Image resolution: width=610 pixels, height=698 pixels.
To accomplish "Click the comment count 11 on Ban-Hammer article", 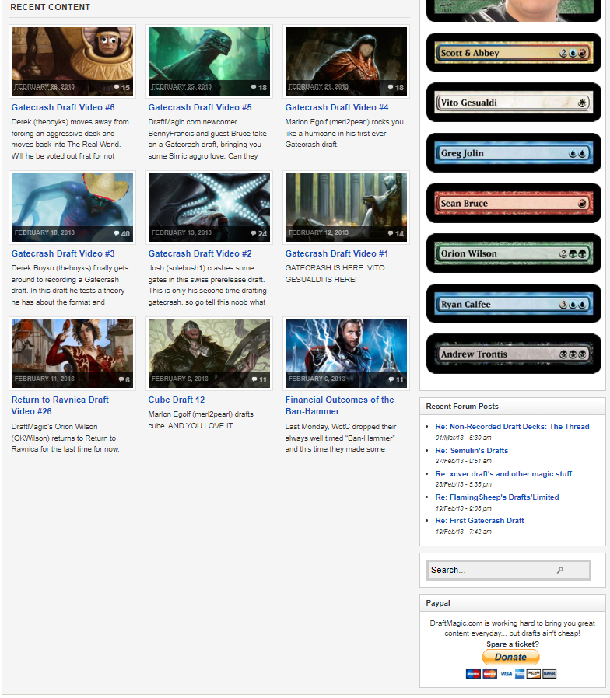I will [396, 379].
